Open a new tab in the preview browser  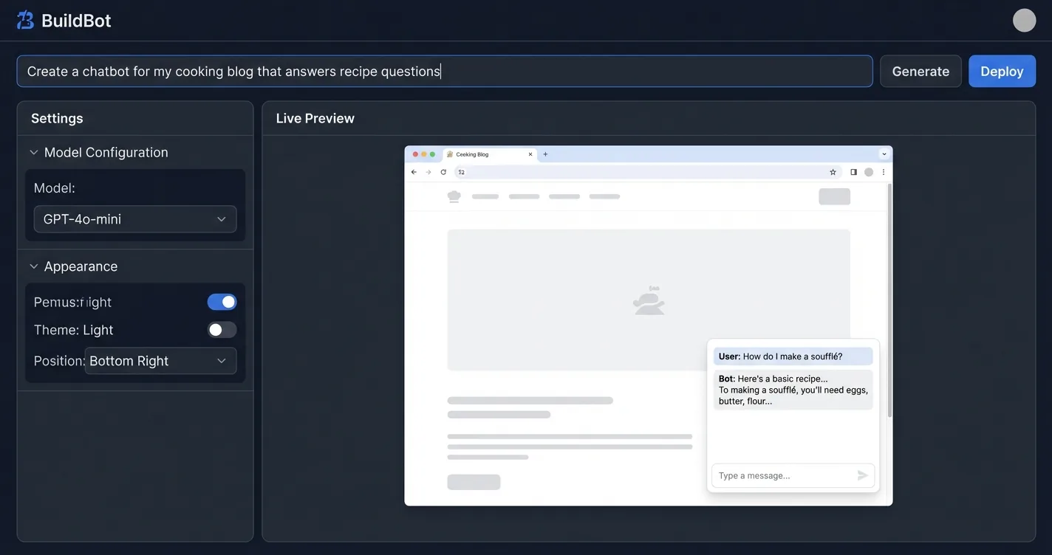544,154
